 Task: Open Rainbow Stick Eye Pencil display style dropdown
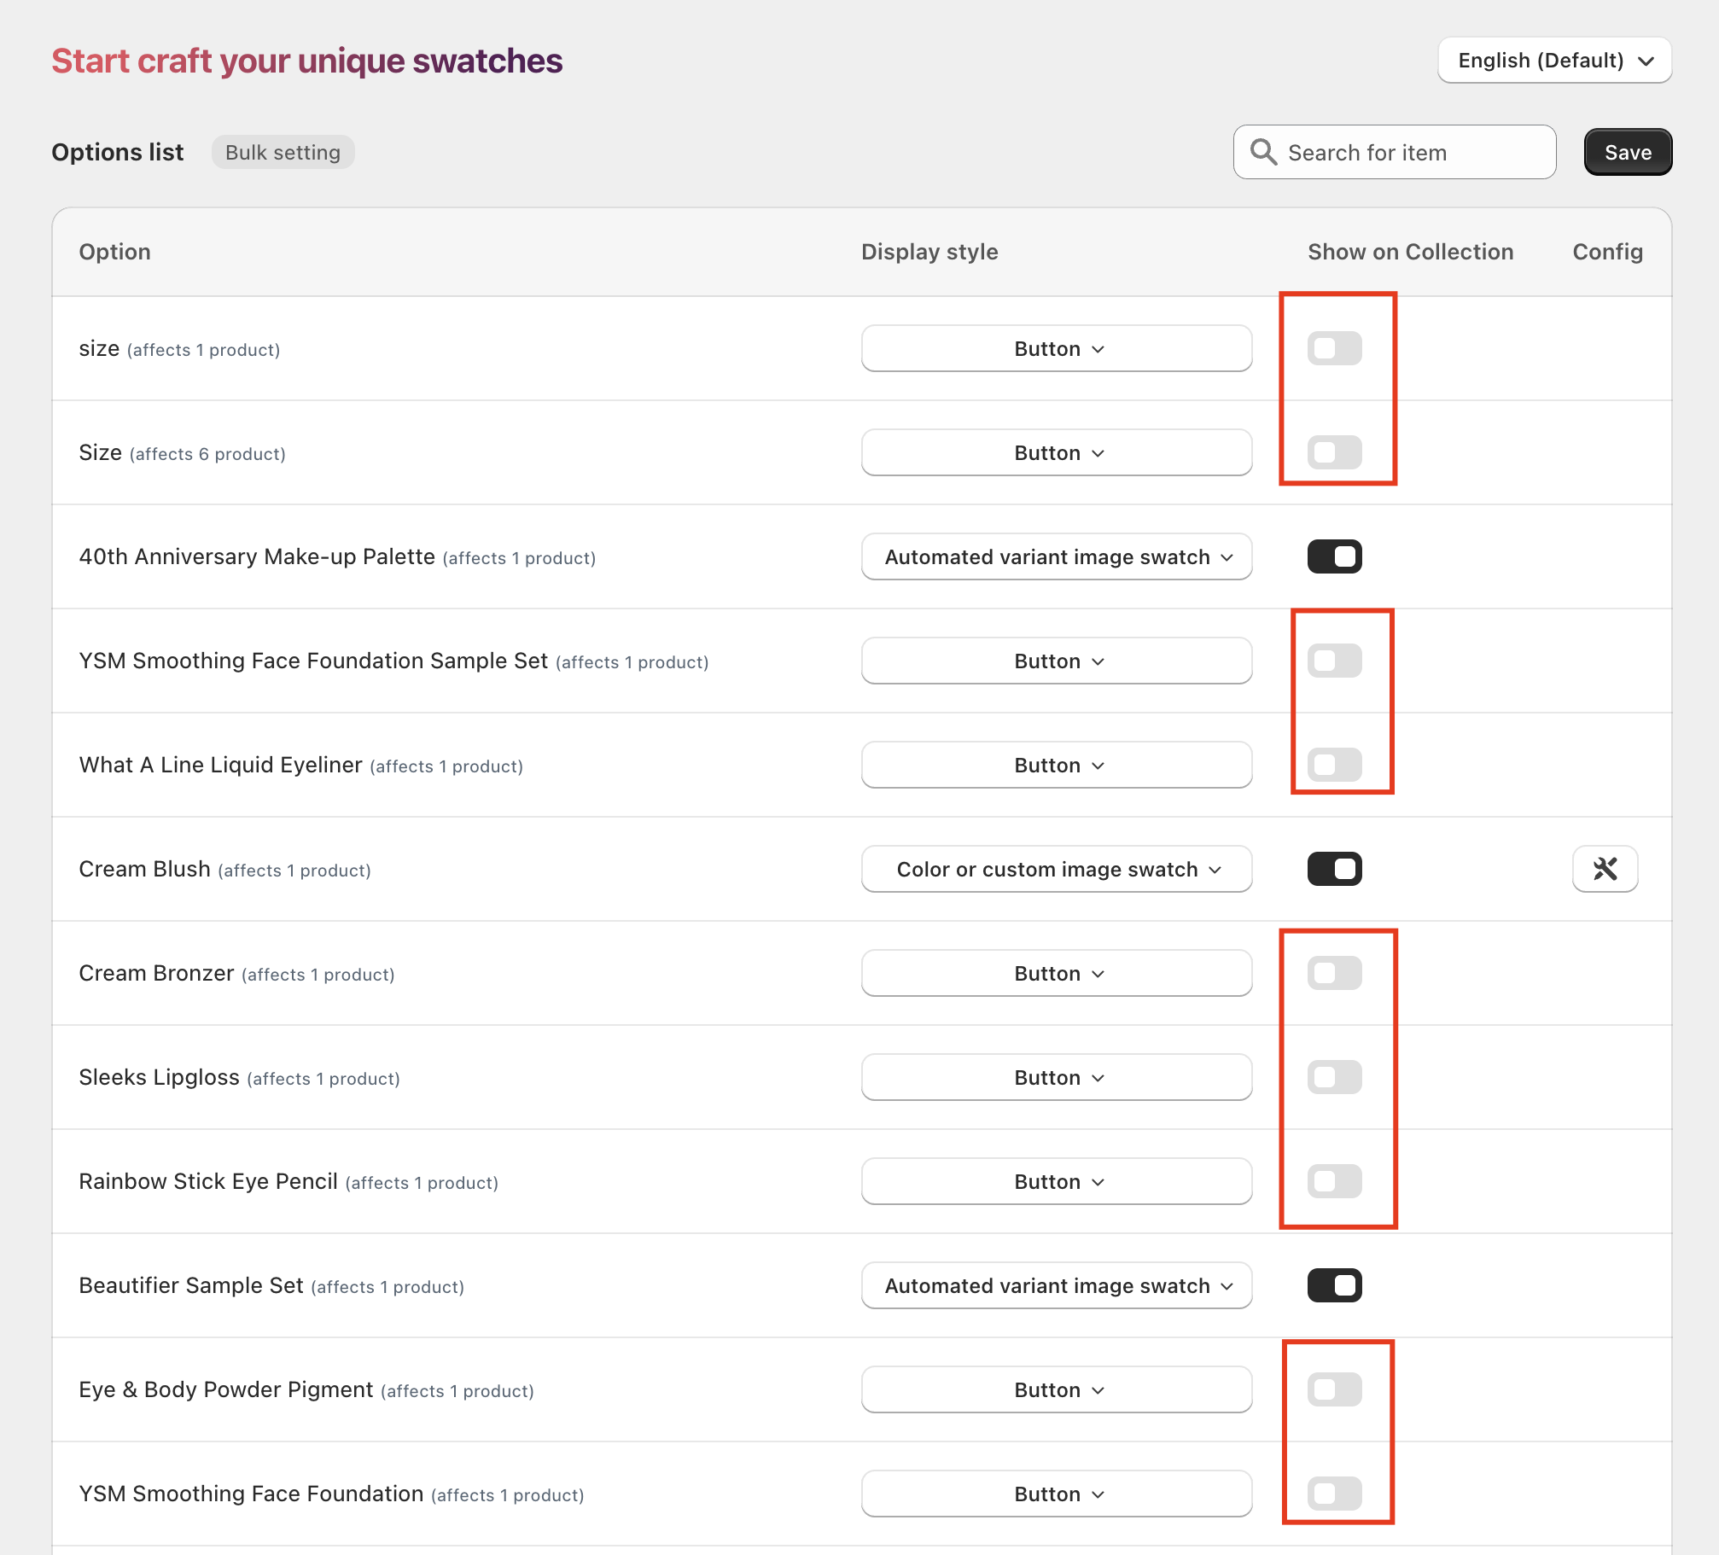(1057, 1181)
